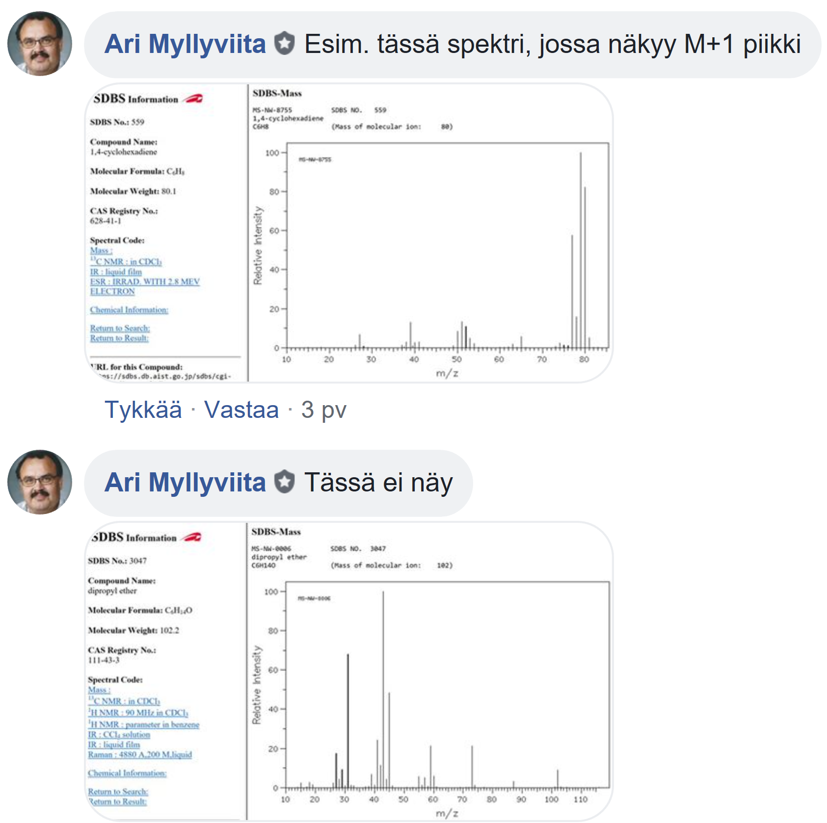Click 'ESR : IRRAD. WITH 2.8 MEV' text in the first image
This screenshot has height=823, width=827.
[x=145, y=282]
